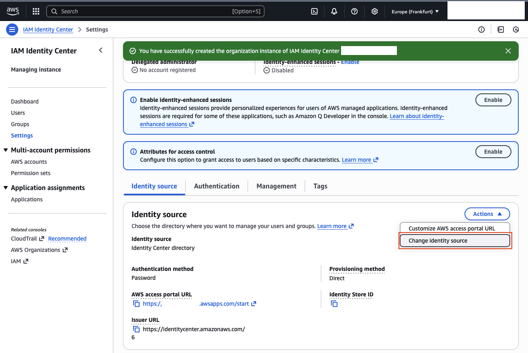Open the account settings gear icon
528x353 pixels.
374,11
